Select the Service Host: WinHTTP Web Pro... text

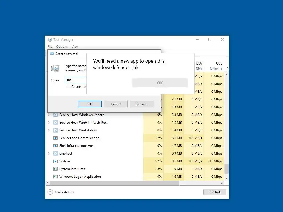coord(84,123)
